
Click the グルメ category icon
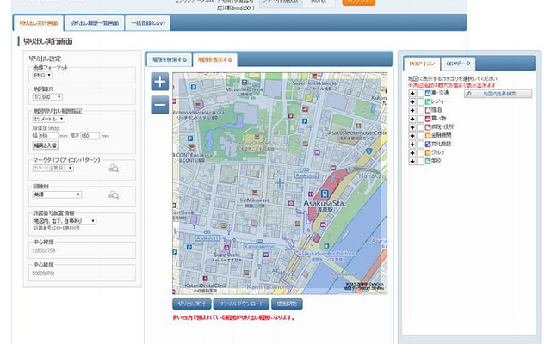[428, 153]
